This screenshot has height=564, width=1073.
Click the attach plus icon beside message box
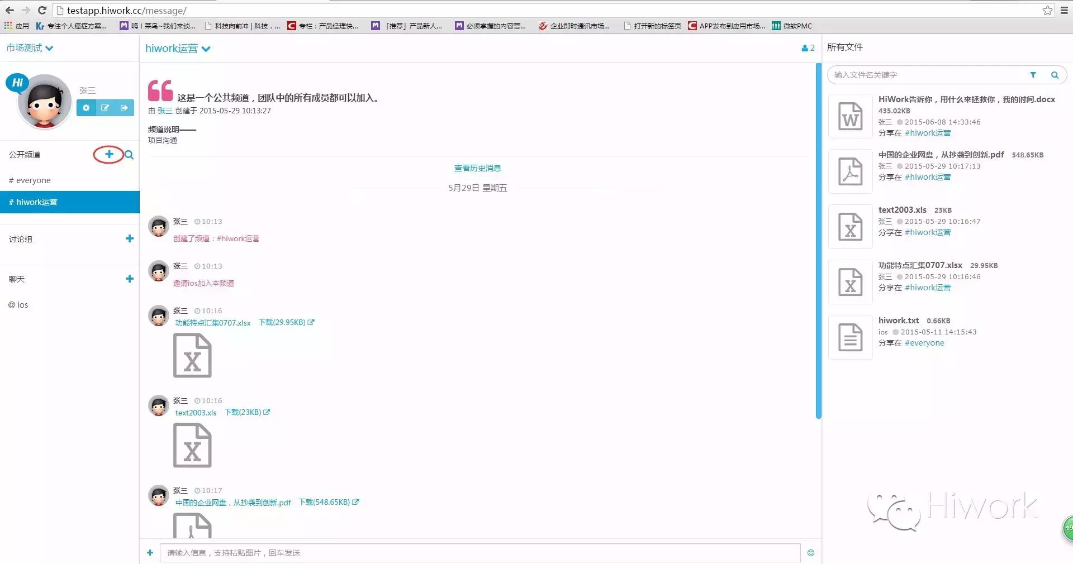[x=150, y=553]
